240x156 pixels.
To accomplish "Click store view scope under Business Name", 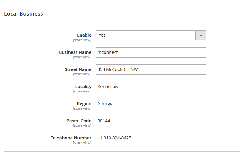I will click(82, 57).
